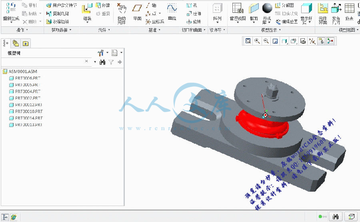Expand the Model Intent (模型意图) group
This screenshot has height=222, width=360.
click(348, 30)
